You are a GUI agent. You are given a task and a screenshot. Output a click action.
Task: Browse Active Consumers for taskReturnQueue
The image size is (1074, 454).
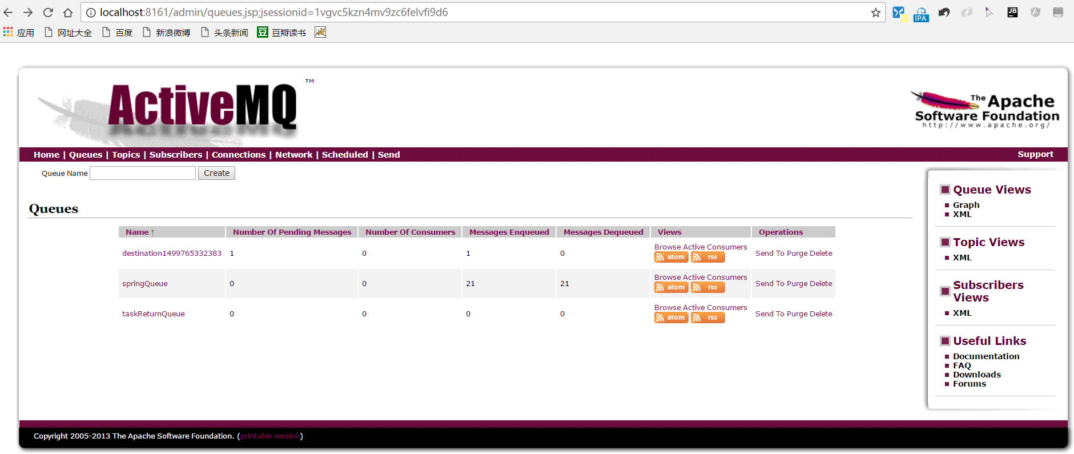[x=700, y=307]
